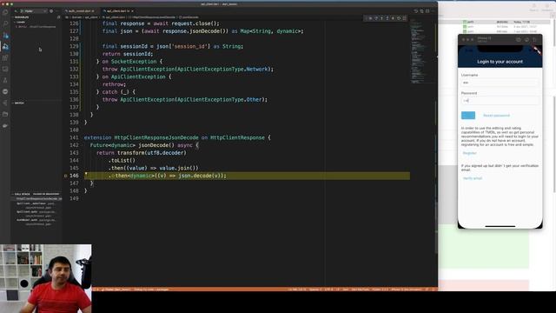
Task: Click the Verify email link in the Simulator
Action: [473, 178]
